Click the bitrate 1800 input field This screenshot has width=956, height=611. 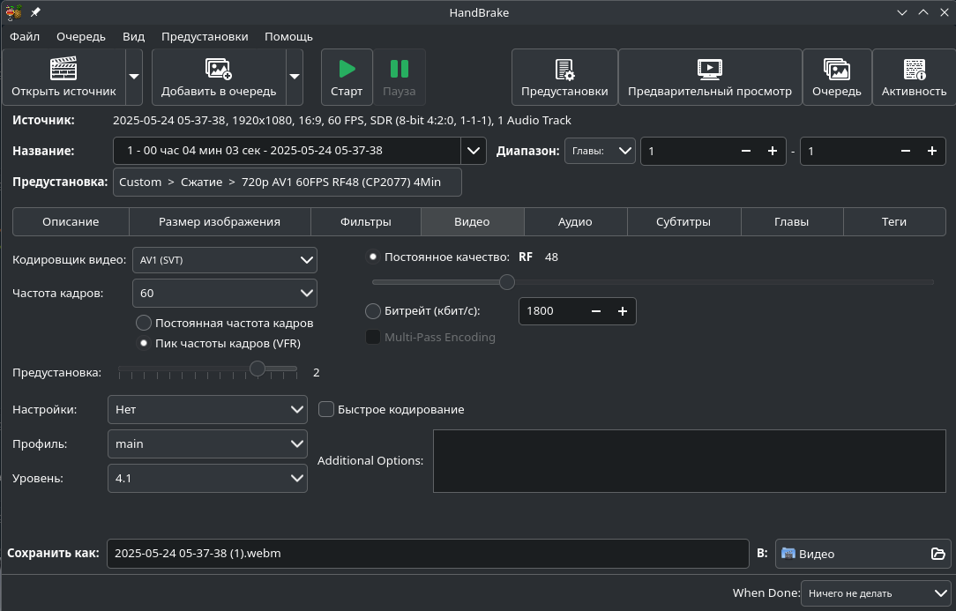point(551,311)
